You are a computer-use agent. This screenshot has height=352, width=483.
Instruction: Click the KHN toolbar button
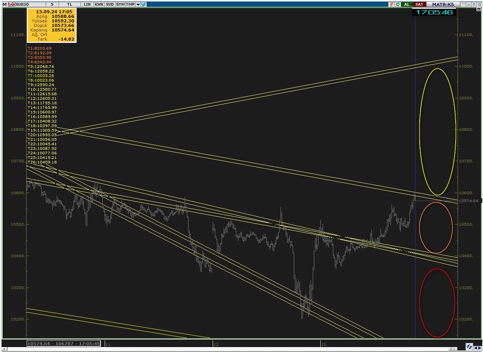coord(99,4)
